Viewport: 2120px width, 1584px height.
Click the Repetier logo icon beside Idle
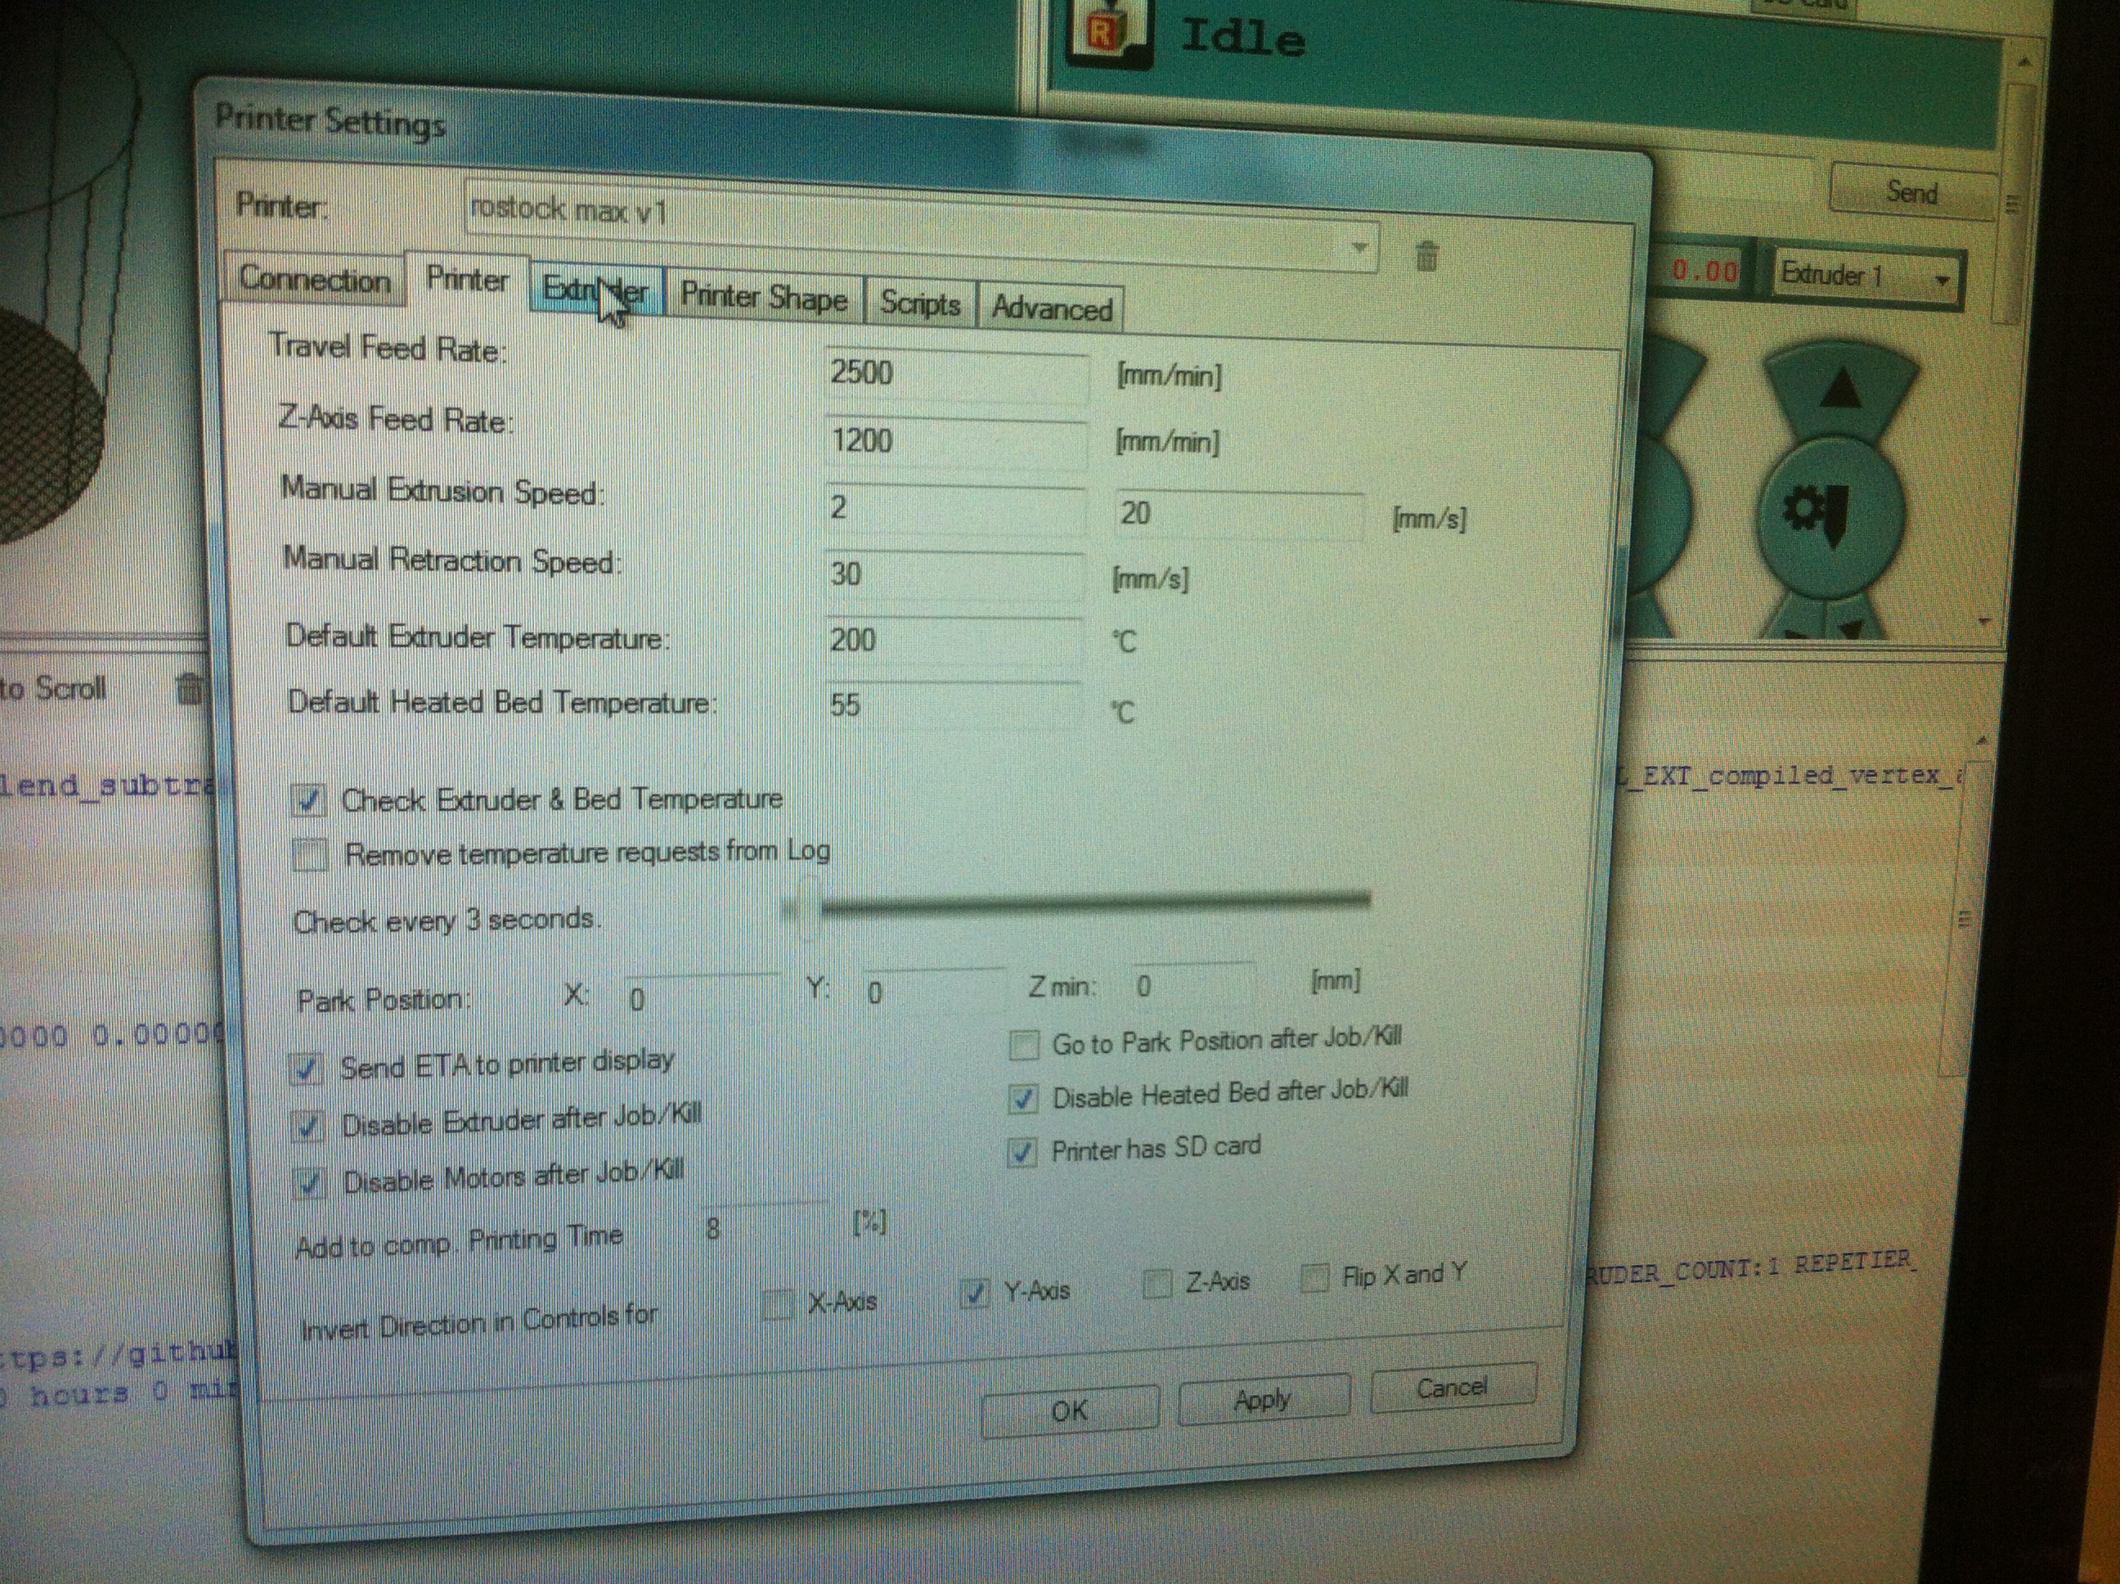pyautogui.click(x=1107, y=34)
